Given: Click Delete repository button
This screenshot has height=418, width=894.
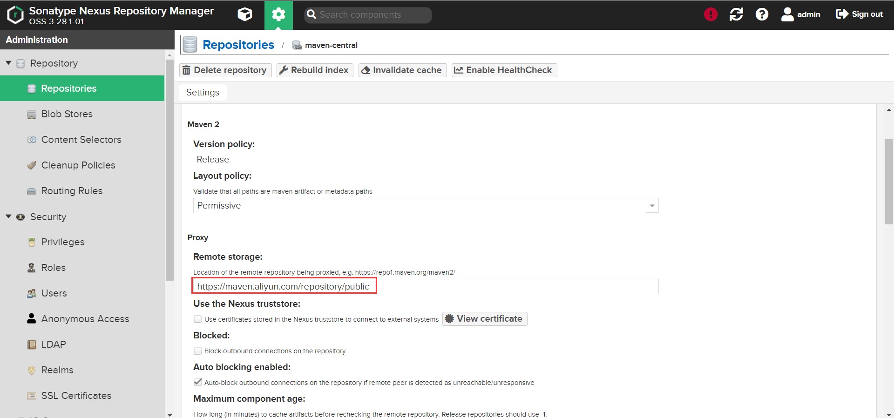Looking at the screenshot, I should 226,70.
